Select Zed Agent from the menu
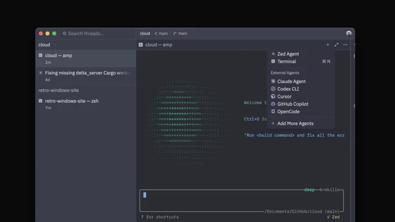The width and height of the screenshot is (395, 222). [301, 54]
